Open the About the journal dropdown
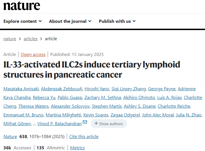This screenshot has height=151, width=205. click(x=70, y=21)
